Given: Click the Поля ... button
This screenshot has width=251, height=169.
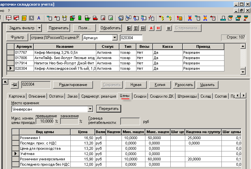Looking at the screenshot, I should click(85, 28).
